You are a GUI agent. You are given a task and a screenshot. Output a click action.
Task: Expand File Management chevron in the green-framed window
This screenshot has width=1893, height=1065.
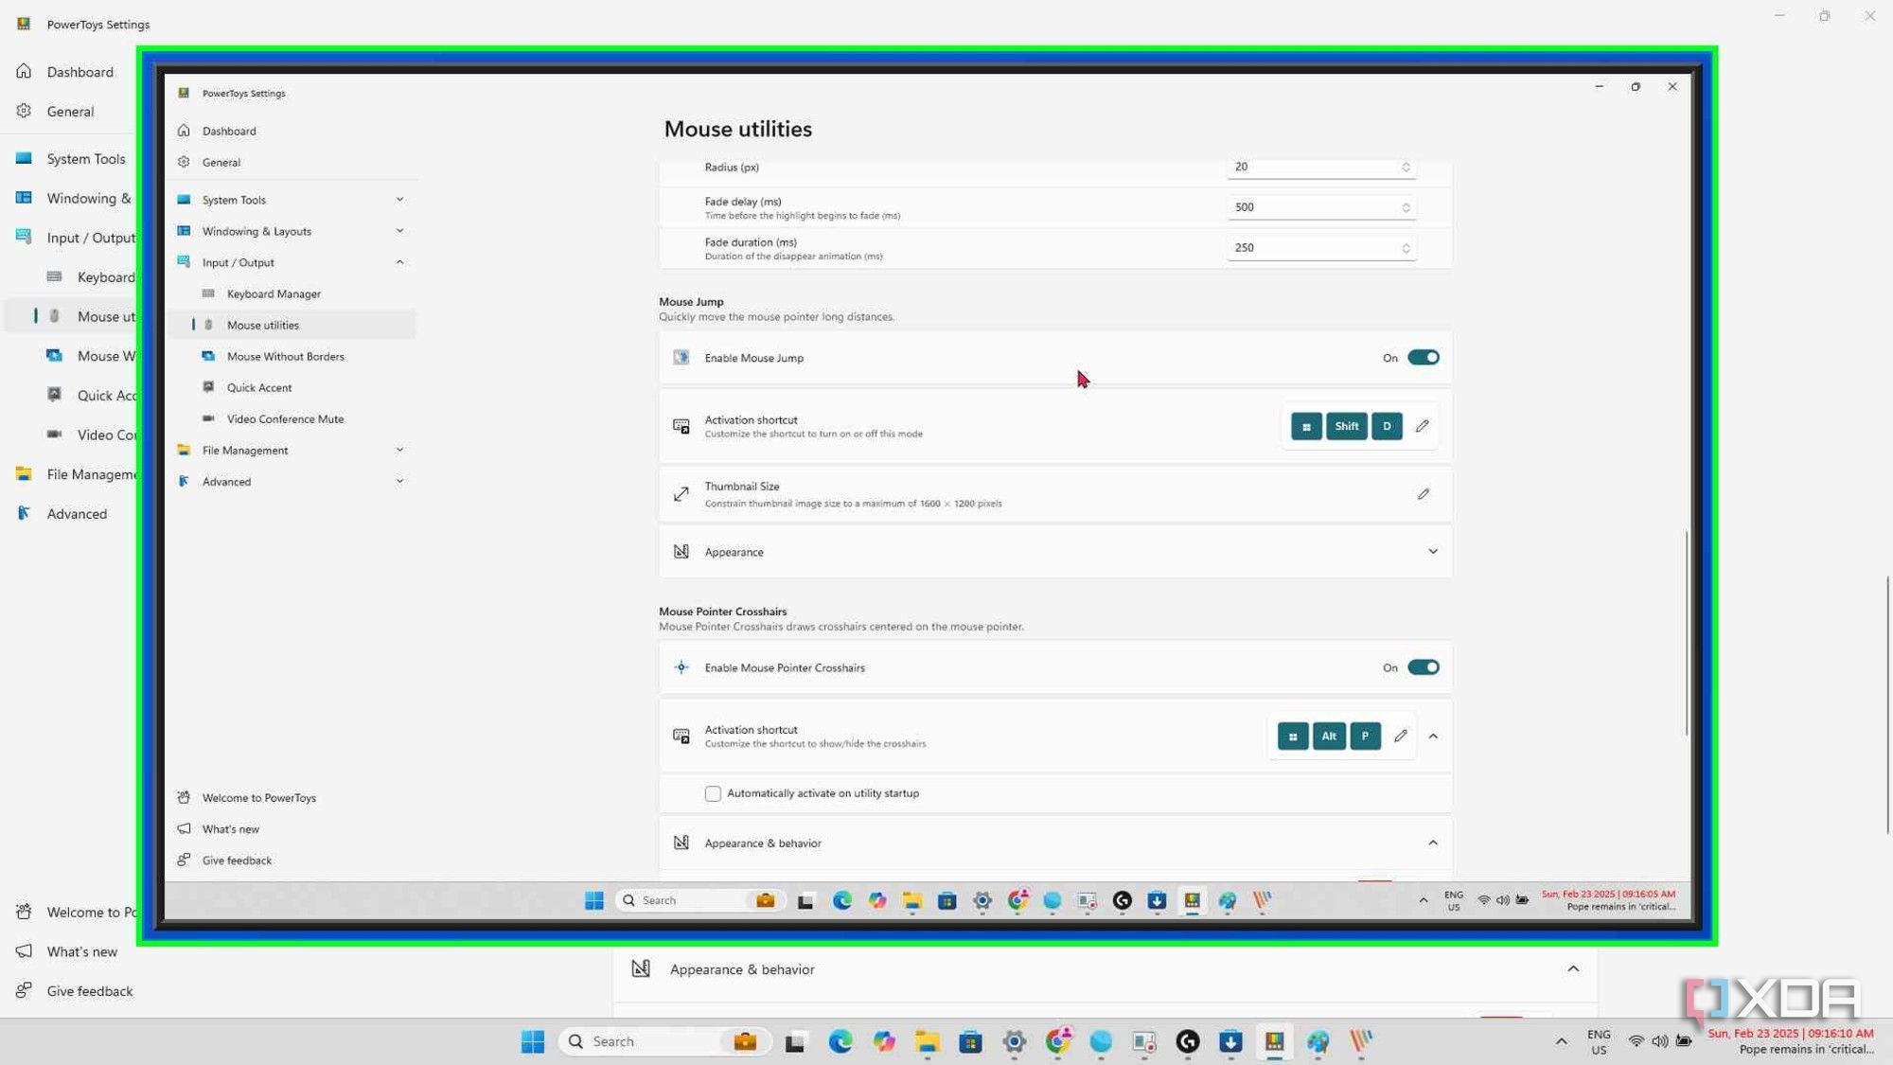[399, 450]
